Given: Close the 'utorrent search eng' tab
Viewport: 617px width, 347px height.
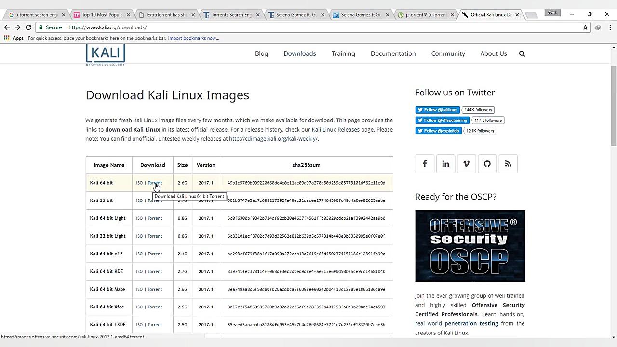Looking at the screenshot, I should click(x=63, y=15).
